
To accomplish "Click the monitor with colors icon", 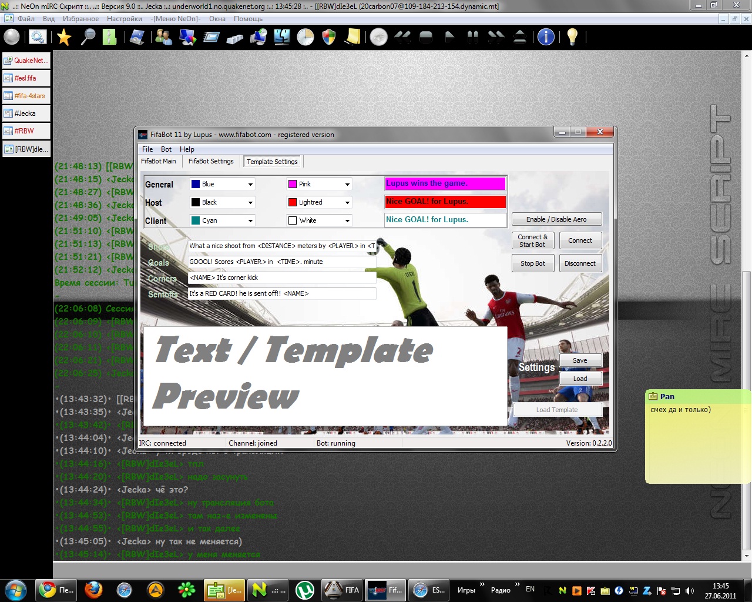I will [x=187, y=37].
